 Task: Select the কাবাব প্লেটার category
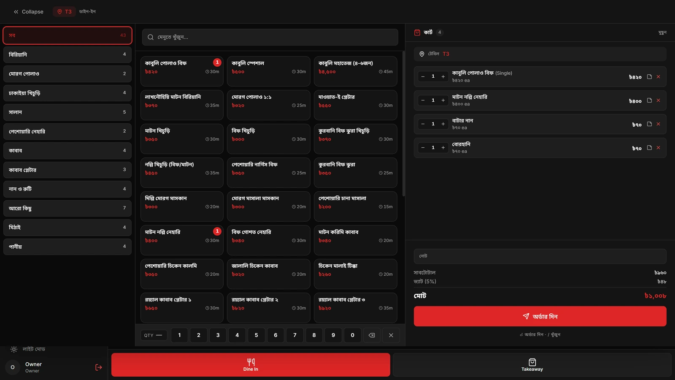pyautogui.click(x=67, y=170)
